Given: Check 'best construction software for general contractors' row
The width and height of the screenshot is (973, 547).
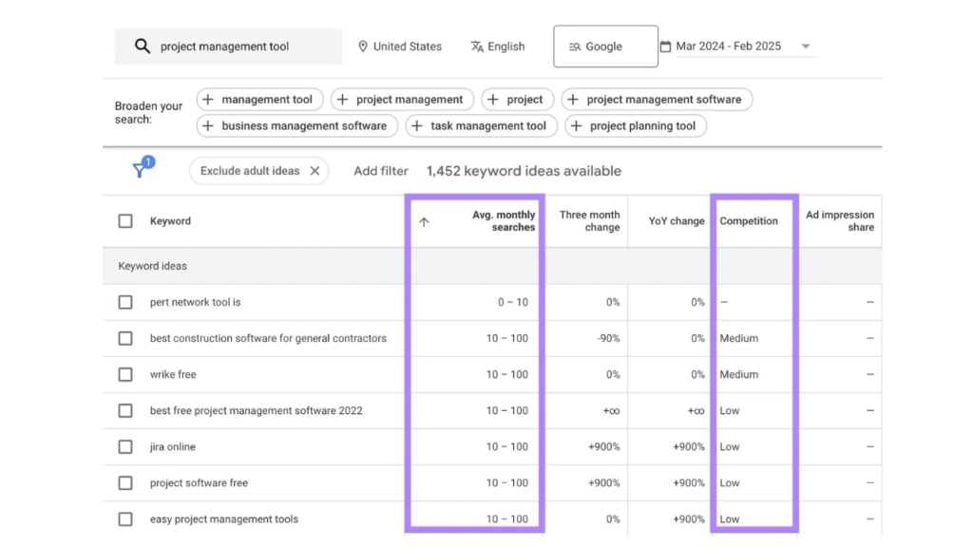Looking at the screenshot, I should (125, 338).
